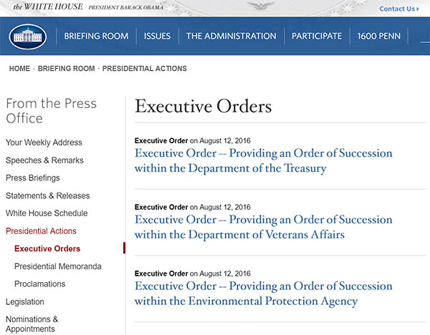Click the White House logo icon

[27, 37]
